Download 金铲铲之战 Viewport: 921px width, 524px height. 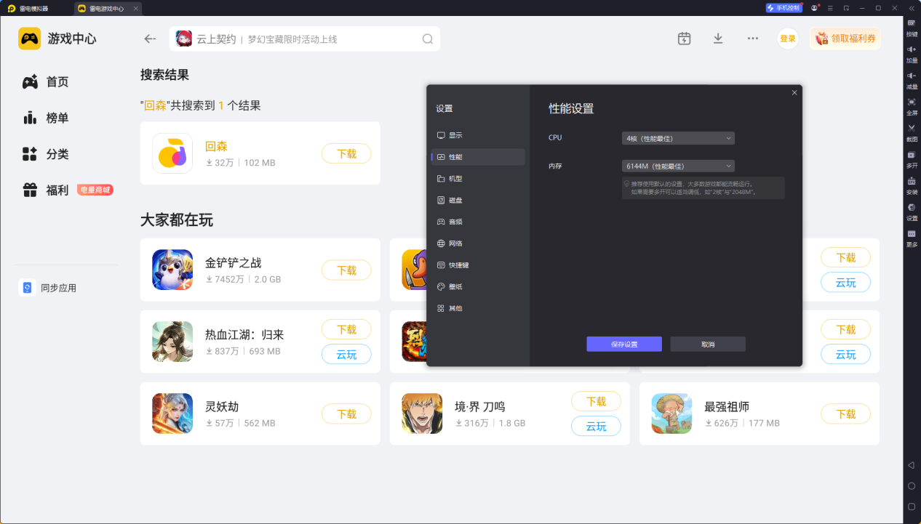pos(346,270)
